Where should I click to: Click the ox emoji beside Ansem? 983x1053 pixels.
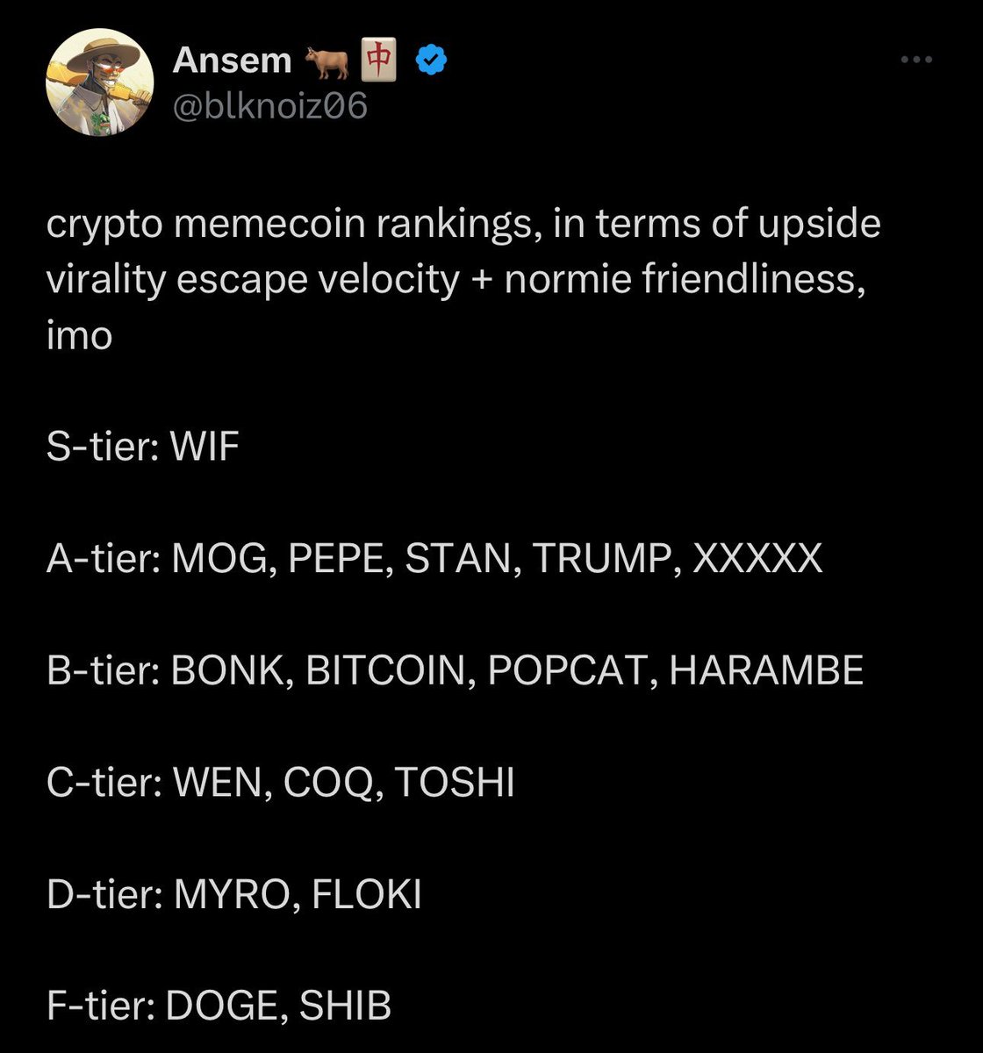click(x=326, y=61)
